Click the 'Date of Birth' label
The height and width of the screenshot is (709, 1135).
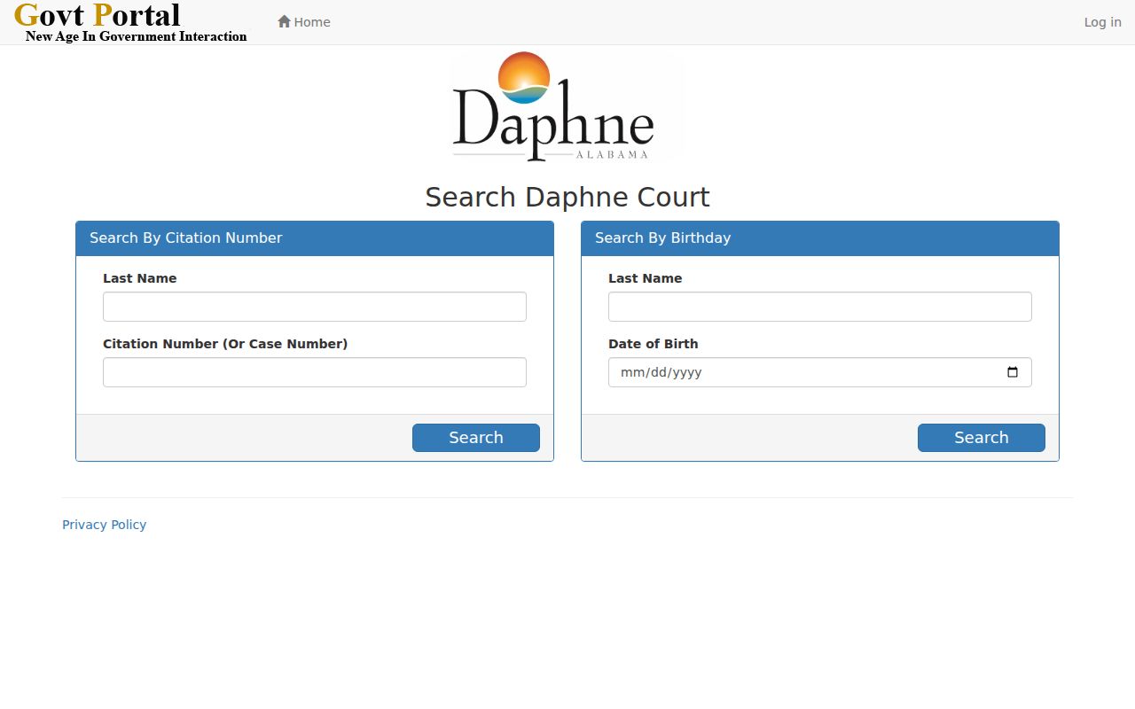pyautogui.click(x=654, y=344)
